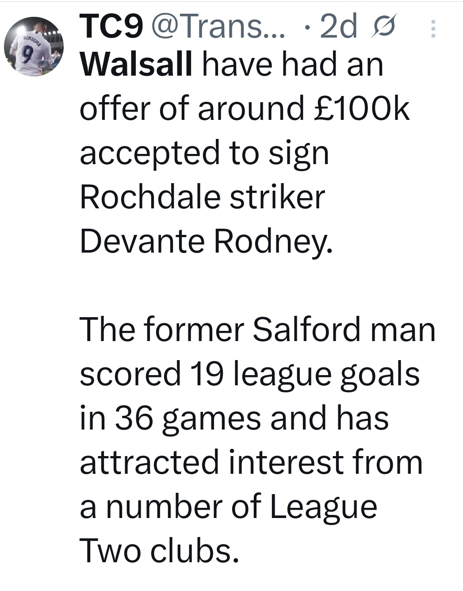The width and height of the screenshot is (463, 591).
Task: Click the word attracted in the tweet
Action: pos(149,463)
